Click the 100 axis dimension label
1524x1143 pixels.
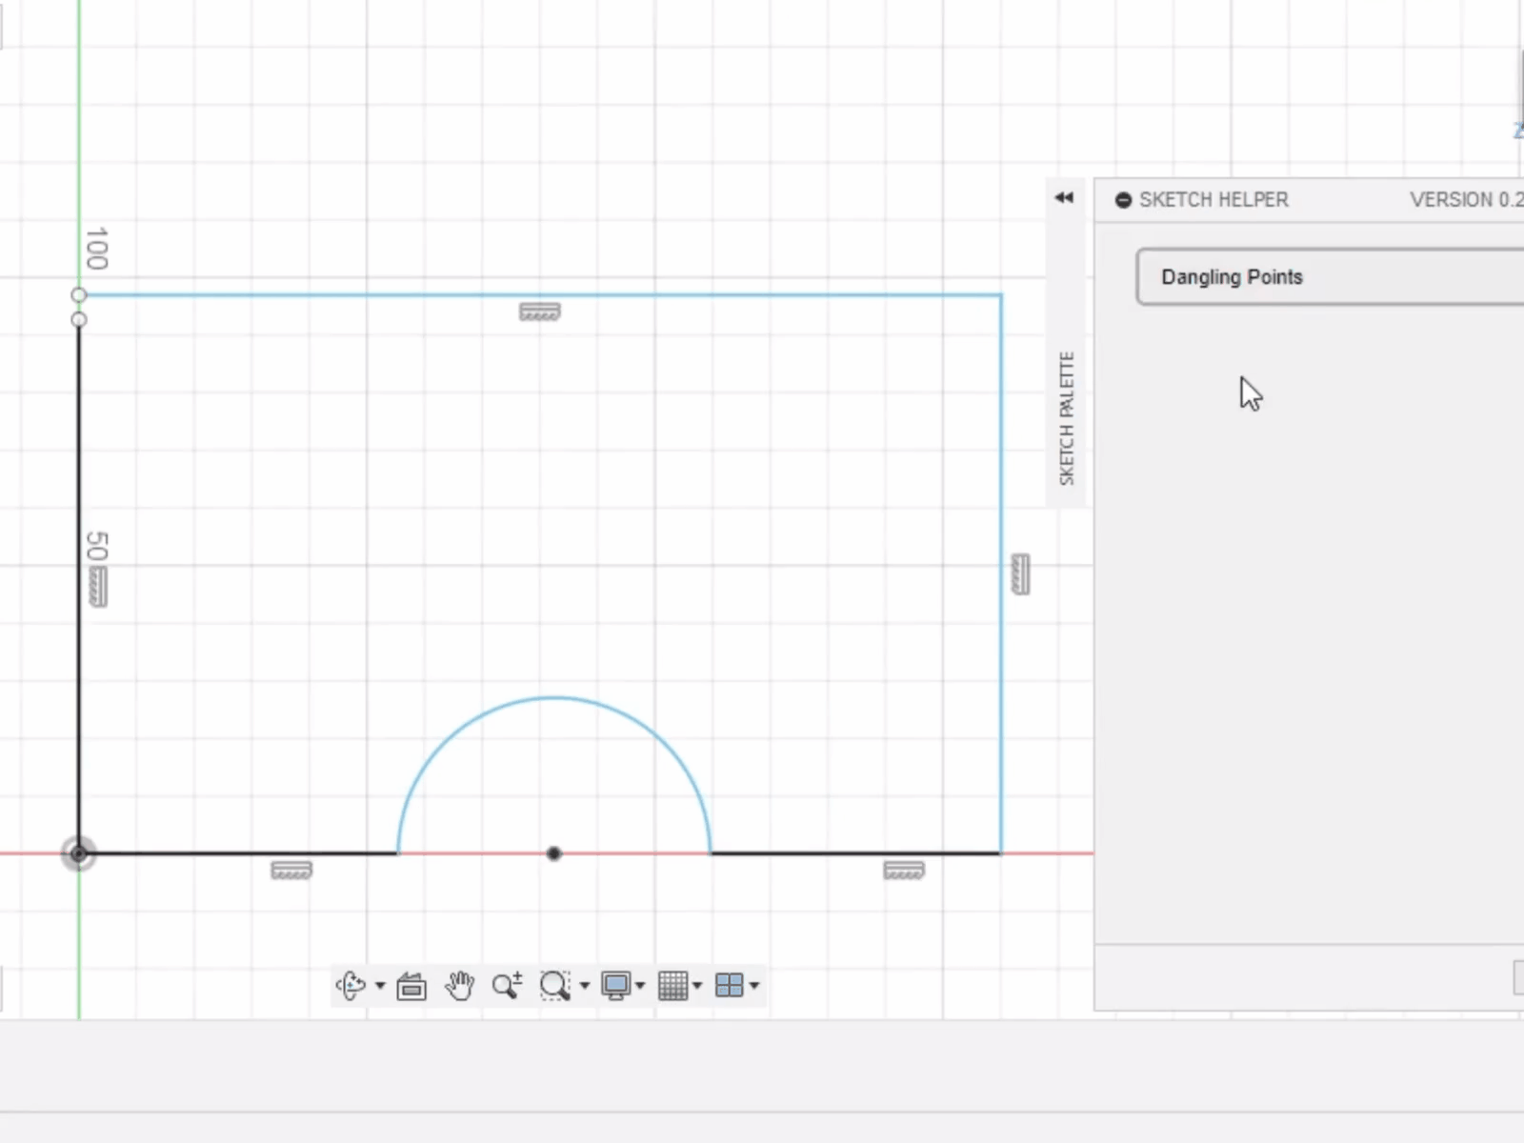pos(96,249)
